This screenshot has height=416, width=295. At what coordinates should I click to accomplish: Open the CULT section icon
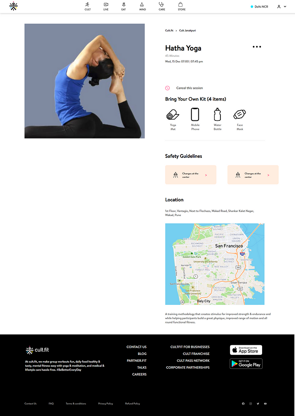click(x=87, y=5)
